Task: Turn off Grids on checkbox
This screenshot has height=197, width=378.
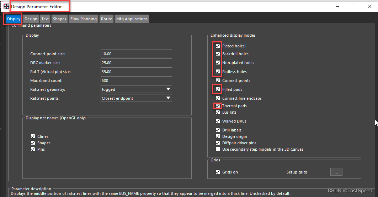Action: (218, 172)
